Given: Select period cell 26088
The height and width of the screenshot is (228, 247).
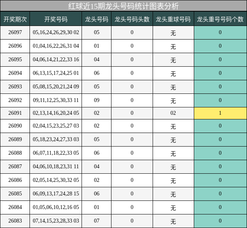Looking at the screenshot, I should point(15,153).
